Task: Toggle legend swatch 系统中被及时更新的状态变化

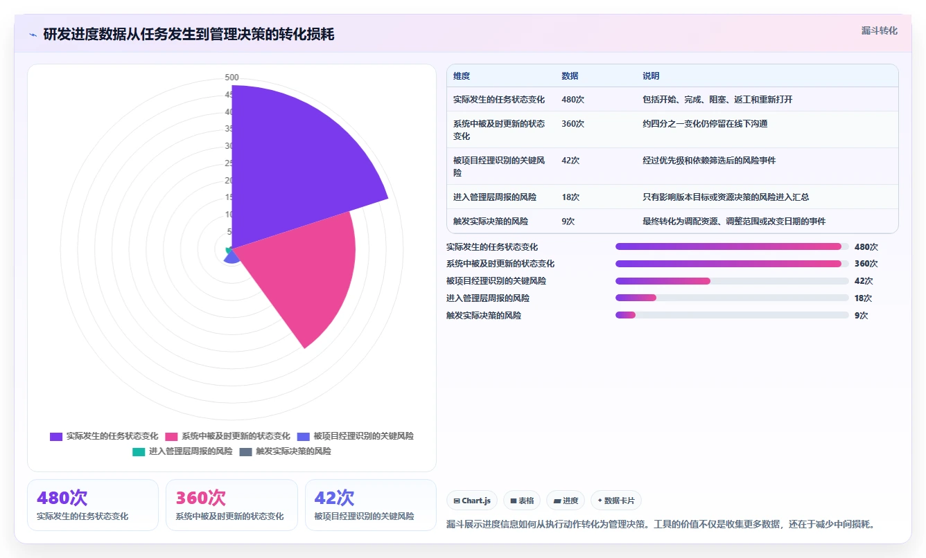Action: pyautogui.click(x=171, y=436)
